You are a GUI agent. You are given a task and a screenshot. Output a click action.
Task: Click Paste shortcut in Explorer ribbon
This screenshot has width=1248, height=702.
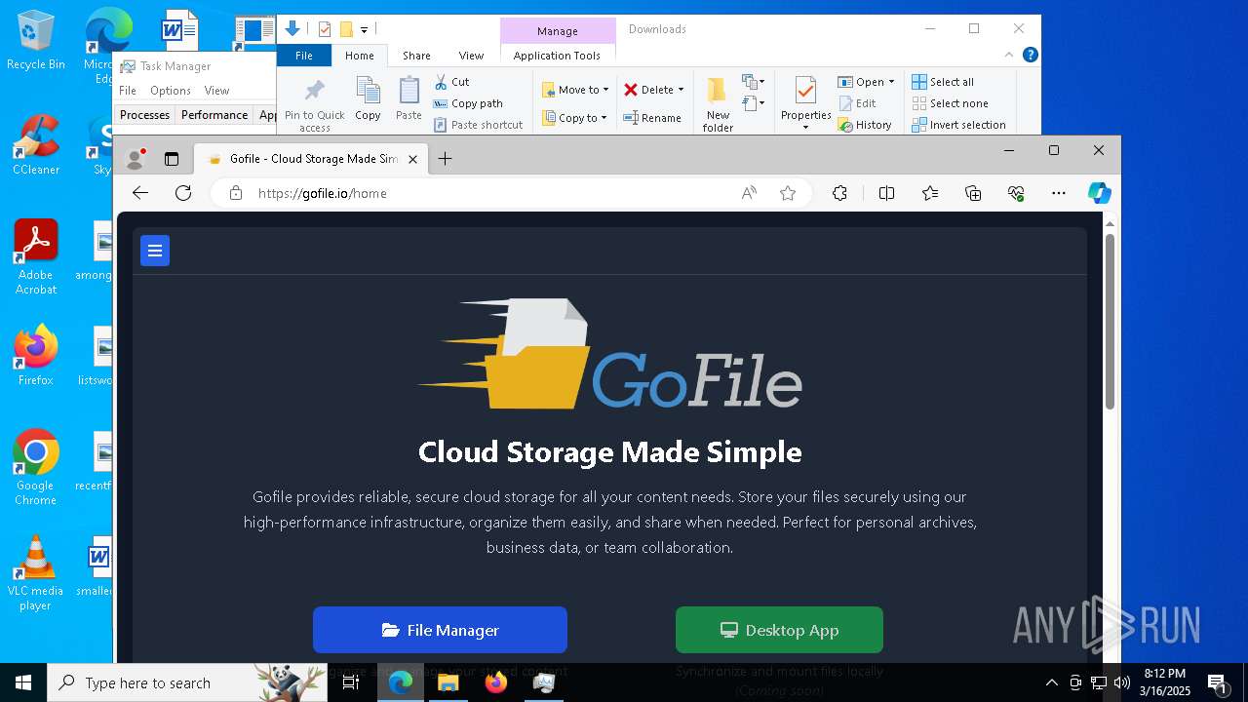(x=478, y=125)
